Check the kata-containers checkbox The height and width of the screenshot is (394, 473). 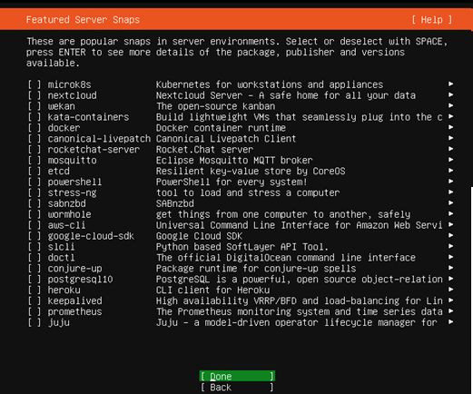click(34, 117)
